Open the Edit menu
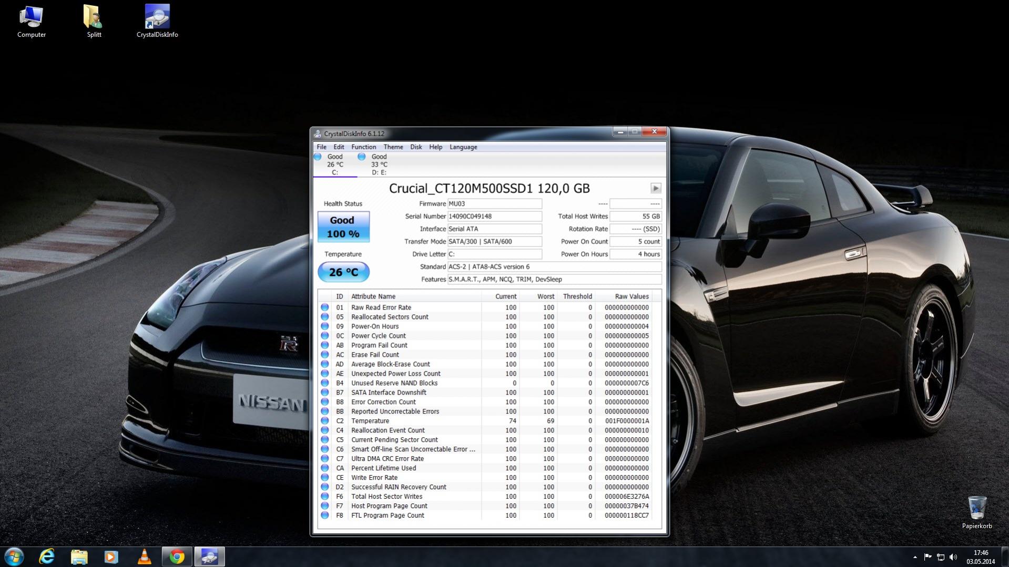Viewport: 1009px width, 567px height. point(339,147)
